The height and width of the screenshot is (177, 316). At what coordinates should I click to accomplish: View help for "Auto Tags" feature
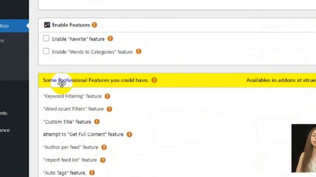(92, 173)
